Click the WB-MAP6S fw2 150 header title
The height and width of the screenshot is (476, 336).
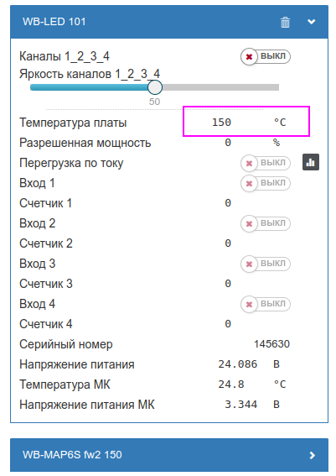coord(72,455)
